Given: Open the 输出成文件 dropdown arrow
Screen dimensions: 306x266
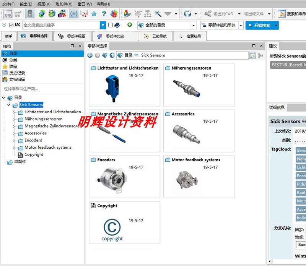Looking at the screenshot, I should pyautogui.click(x=269, y=14).
